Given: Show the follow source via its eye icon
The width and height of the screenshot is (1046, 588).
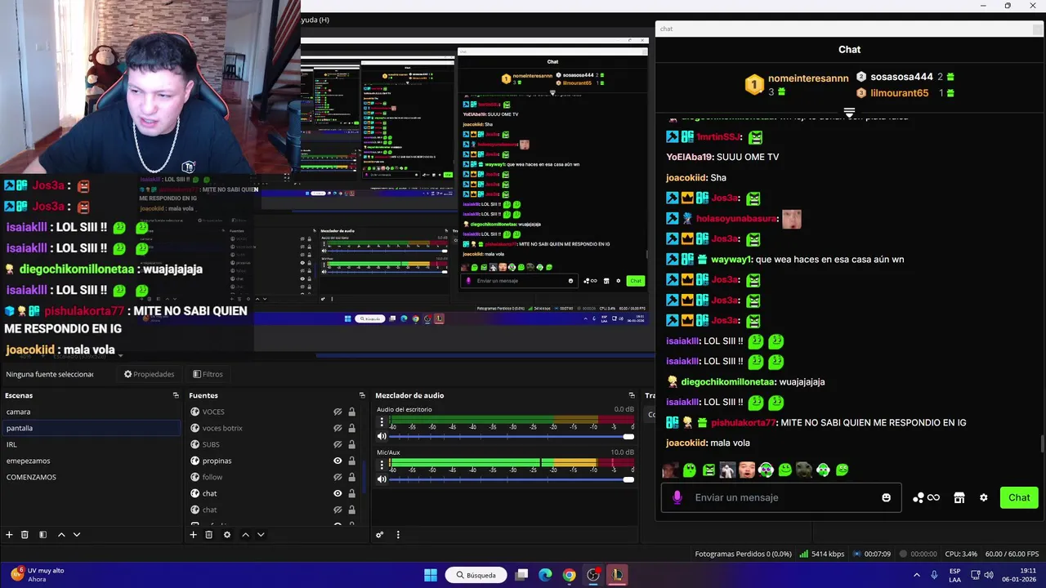Looking at the screenshot, I should click(x=337, y=477).
